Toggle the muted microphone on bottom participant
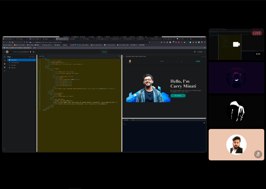 [258, 154]
